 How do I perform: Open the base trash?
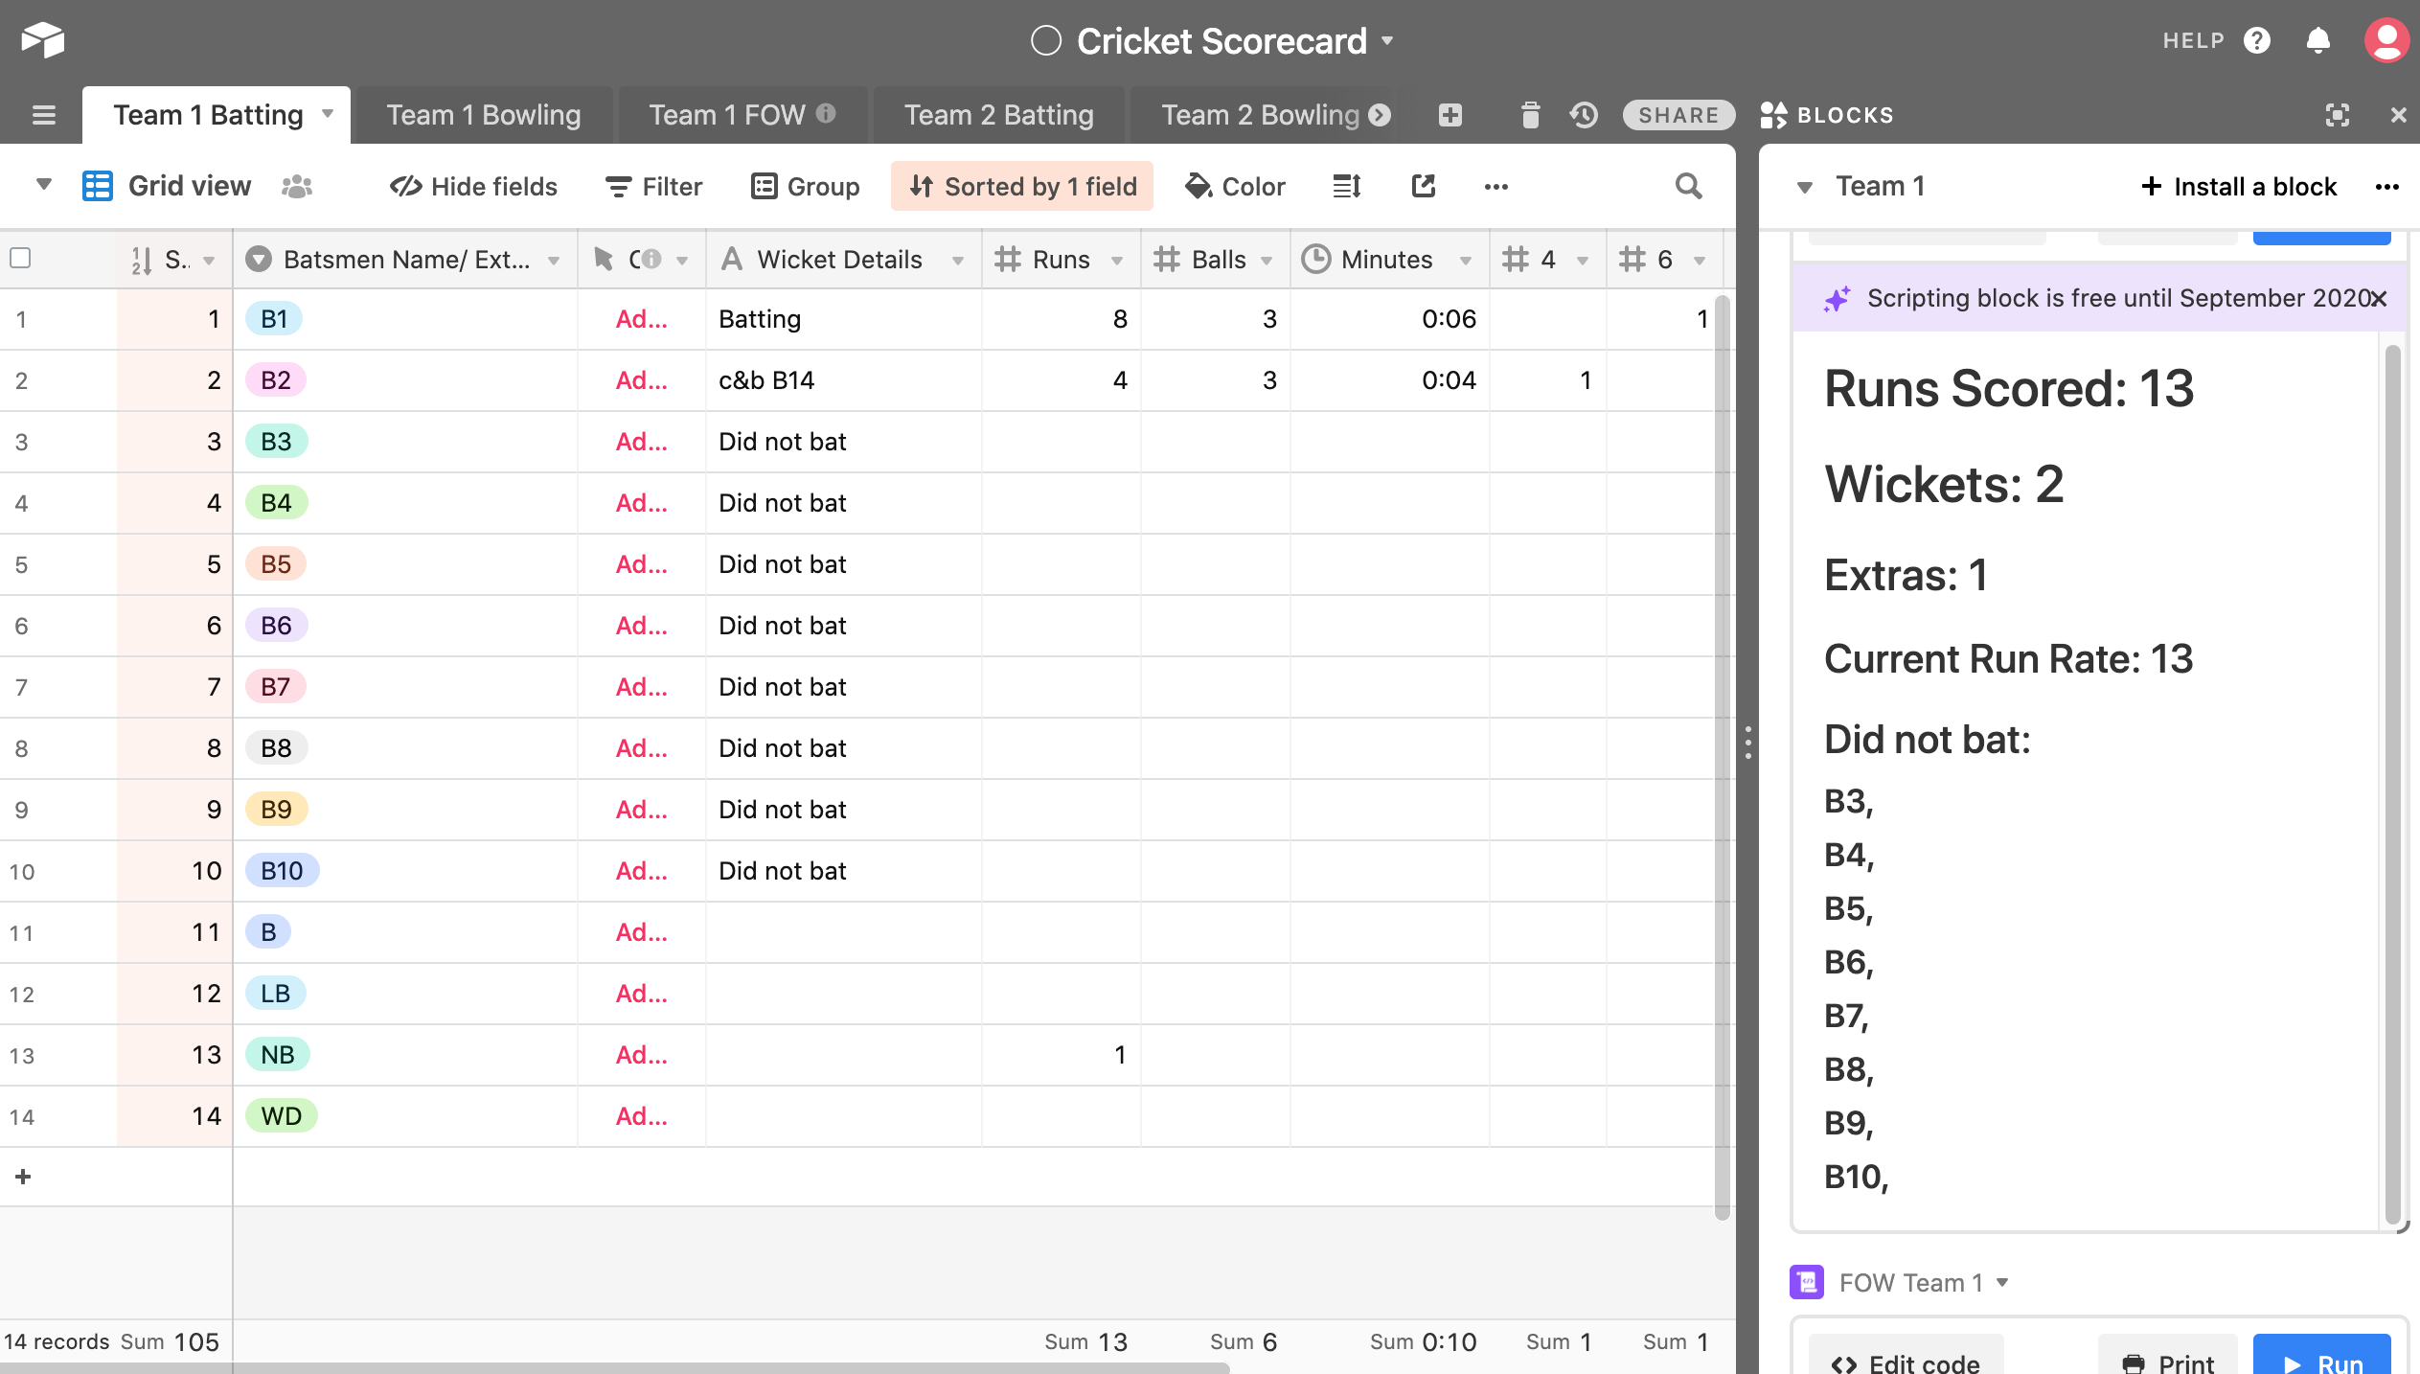pyautogui.click(x=1530, y=115)
